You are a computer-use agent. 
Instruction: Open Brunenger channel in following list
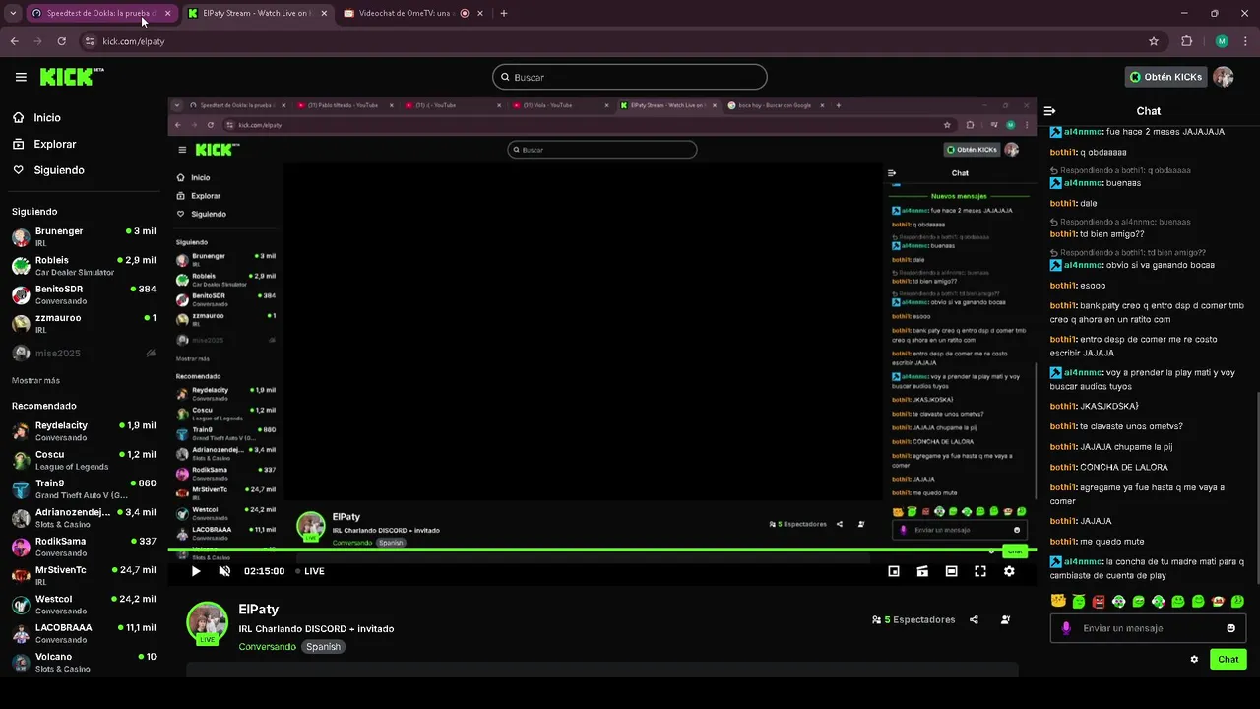point(84,236)
